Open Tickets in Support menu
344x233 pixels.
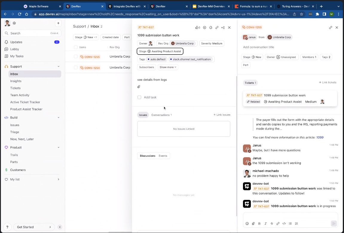click(x=15, y=88)
